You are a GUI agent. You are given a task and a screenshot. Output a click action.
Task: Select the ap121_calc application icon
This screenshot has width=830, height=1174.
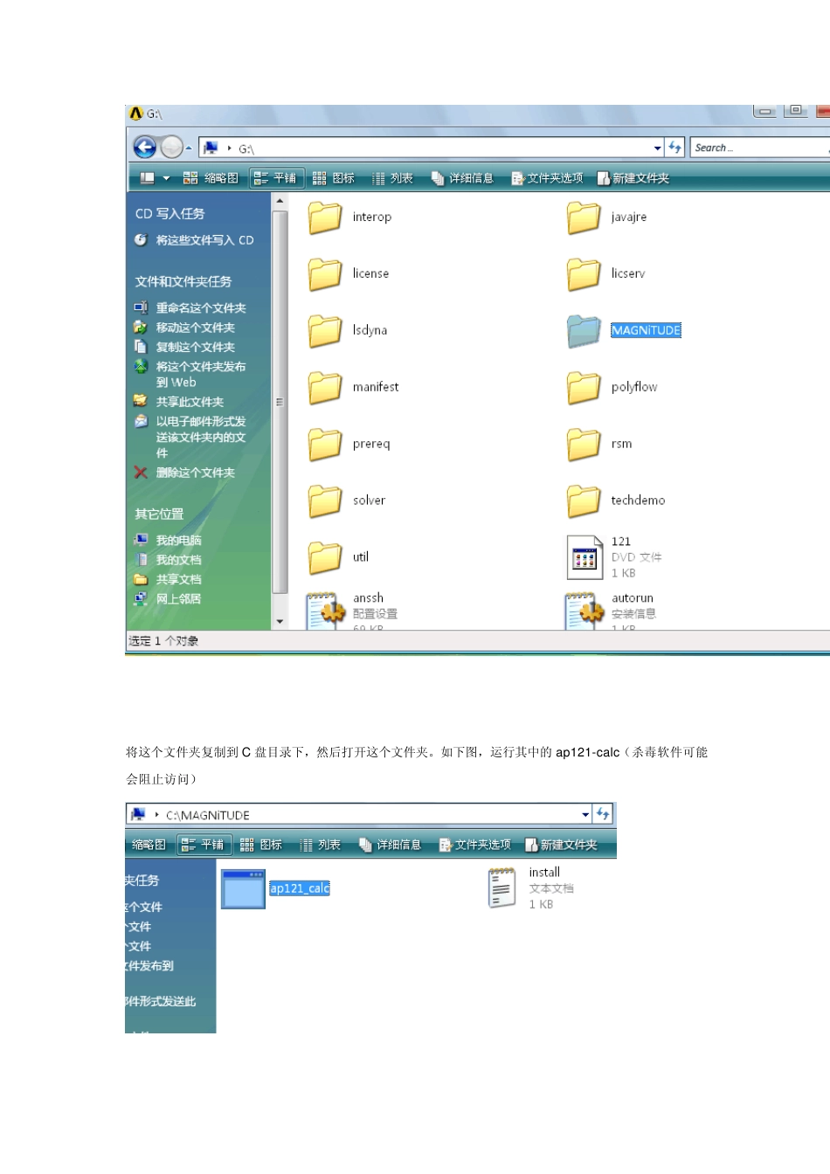pos(243,889)
